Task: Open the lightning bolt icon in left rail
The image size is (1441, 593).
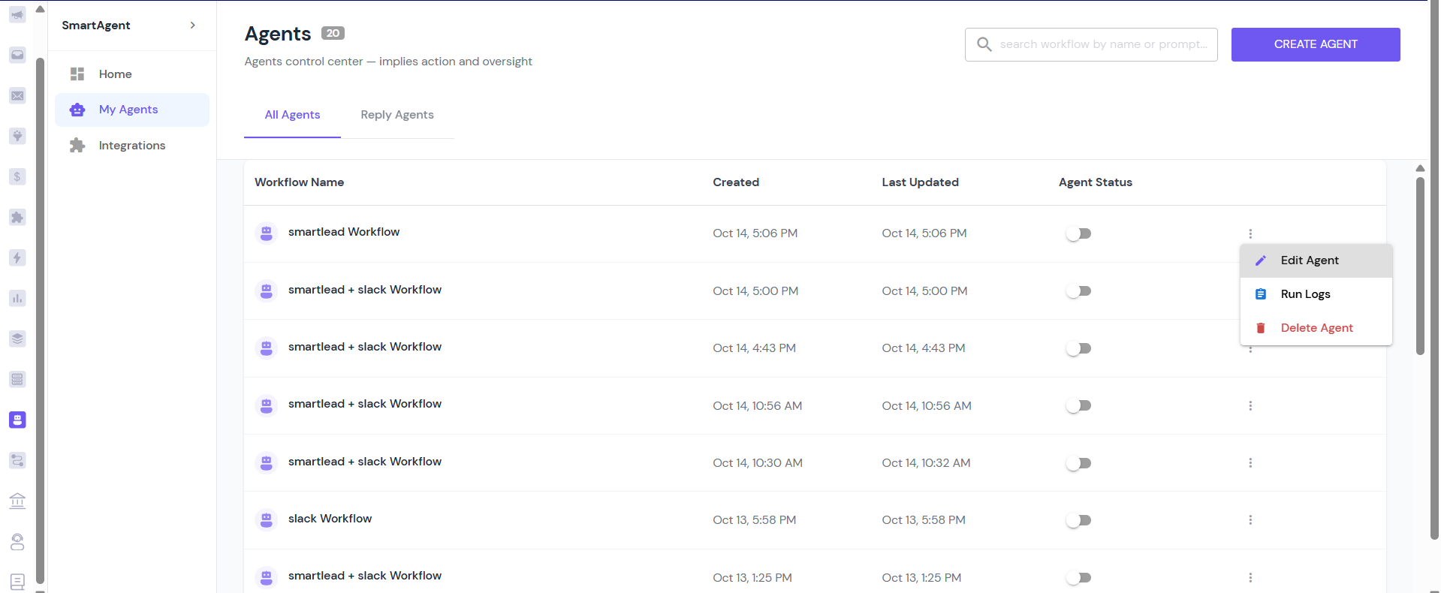Action: point(17,257)
